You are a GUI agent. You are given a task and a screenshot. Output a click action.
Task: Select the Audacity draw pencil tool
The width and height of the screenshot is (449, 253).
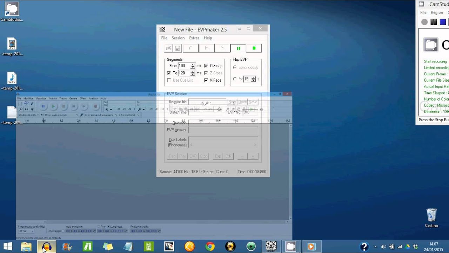(x=32, y=103)
